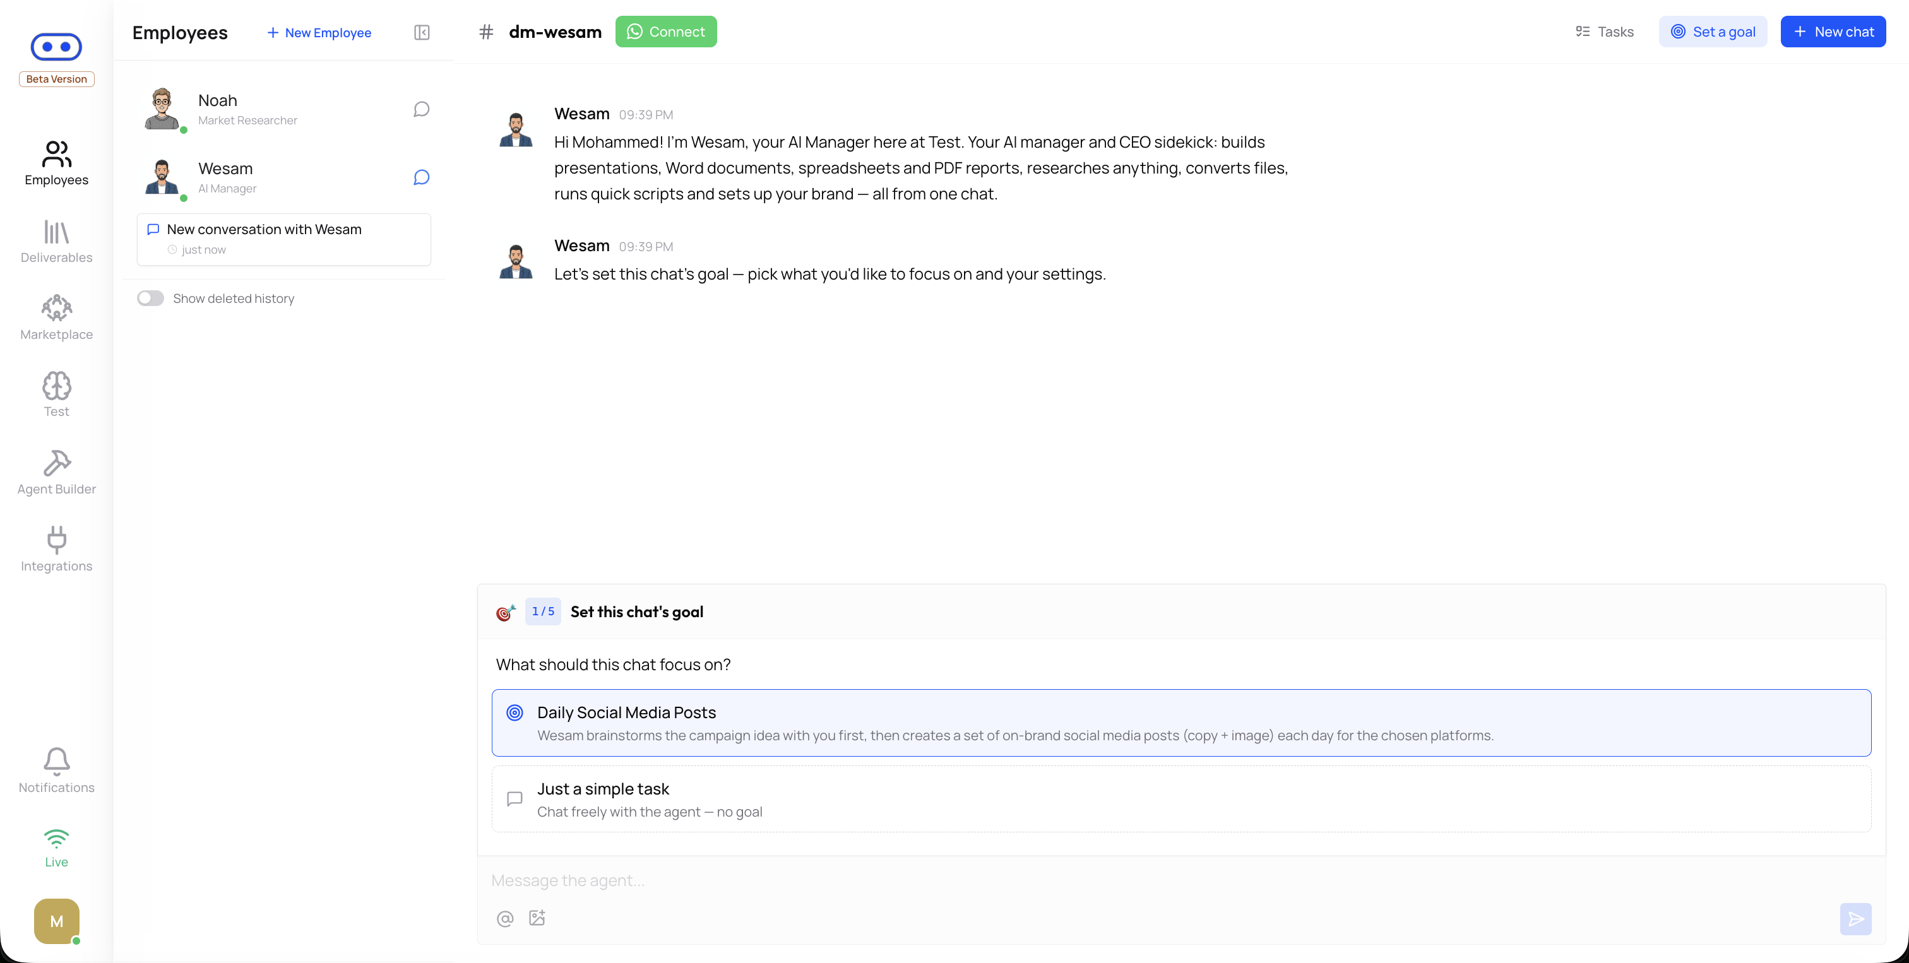This screenshot has width=1909, height=963.
Task: Focus the Message the agent input field
Action: [x=1181, y=881]
